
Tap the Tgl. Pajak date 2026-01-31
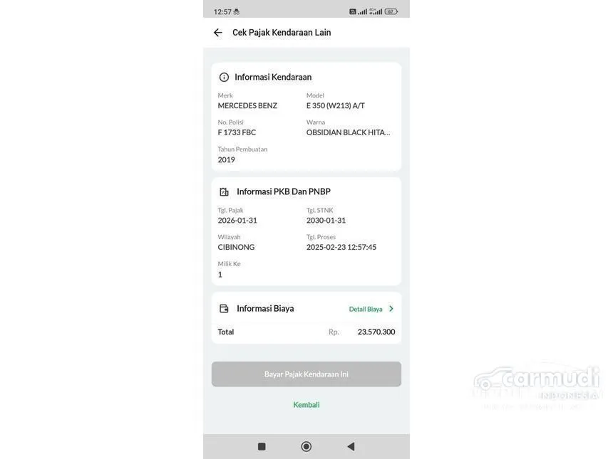coord(237,221)
